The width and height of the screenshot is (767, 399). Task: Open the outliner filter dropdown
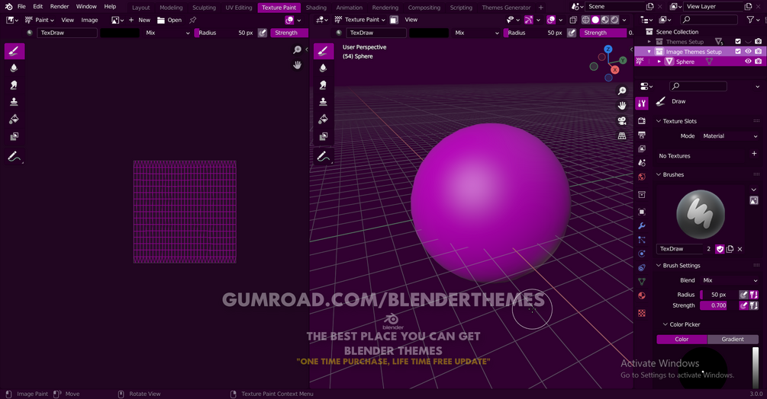pyautogui.click(x=751, y=20)
